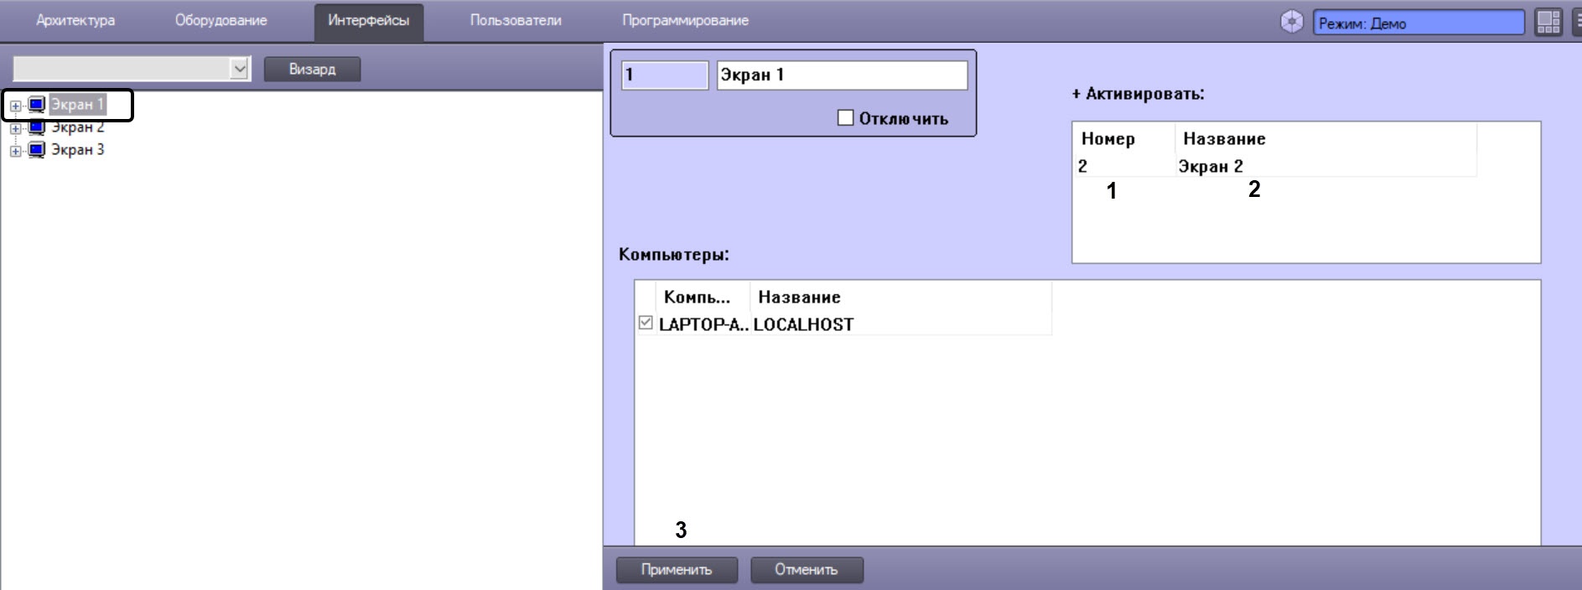This screenshot has height=590, width=1582.
Task: Go to the Пользователи tab
Action: tap(516, 20)
